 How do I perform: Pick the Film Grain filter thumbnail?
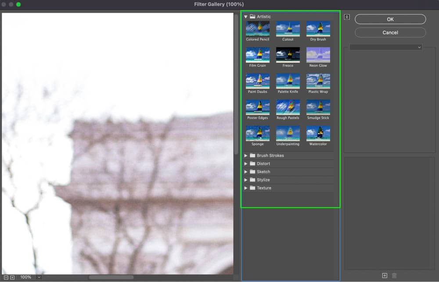point(258,55)
